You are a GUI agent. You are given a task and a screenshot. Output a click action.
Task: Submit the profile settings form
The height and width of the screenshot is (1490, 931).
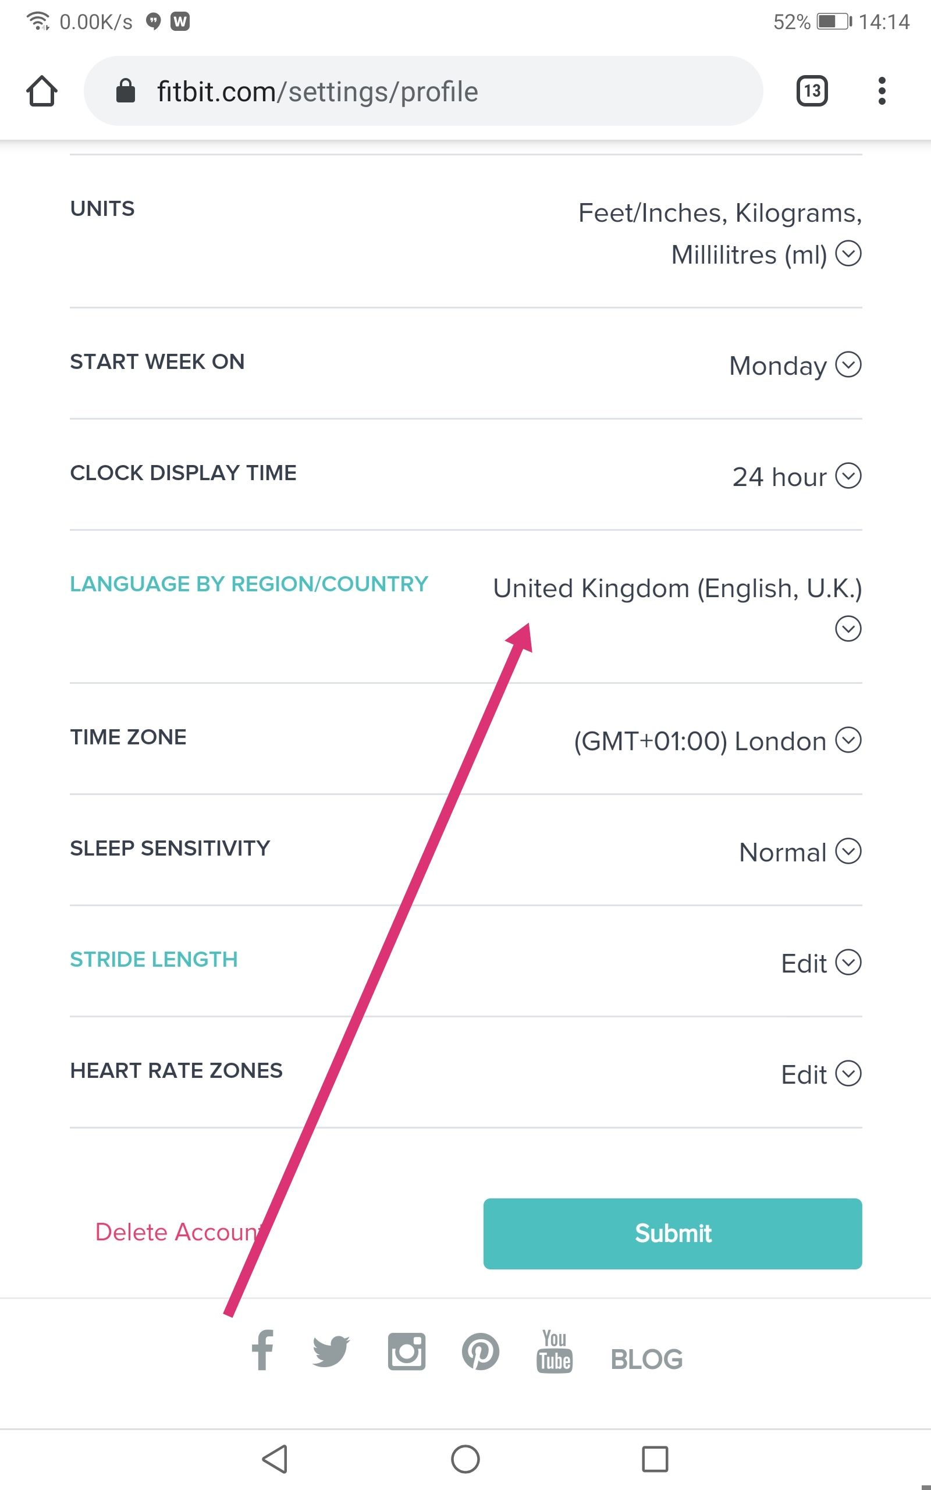pyautogui.click(x=673, y=1233)
